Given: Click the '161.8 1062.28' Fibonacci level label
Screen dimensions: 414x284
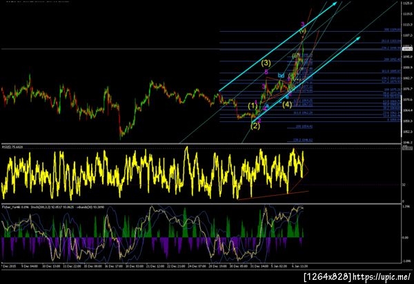Looking at the screenshot, I should (x=303, y=113).
